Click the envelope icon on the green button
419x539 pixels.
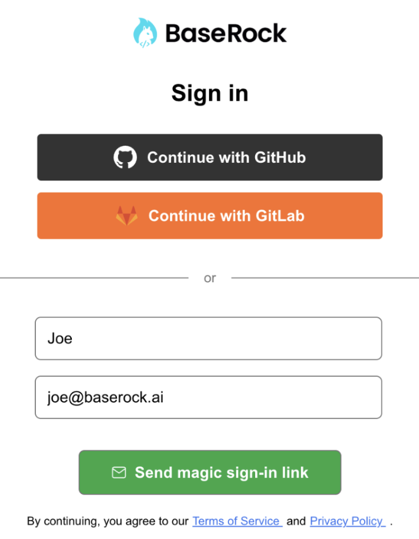pos(119,473)
